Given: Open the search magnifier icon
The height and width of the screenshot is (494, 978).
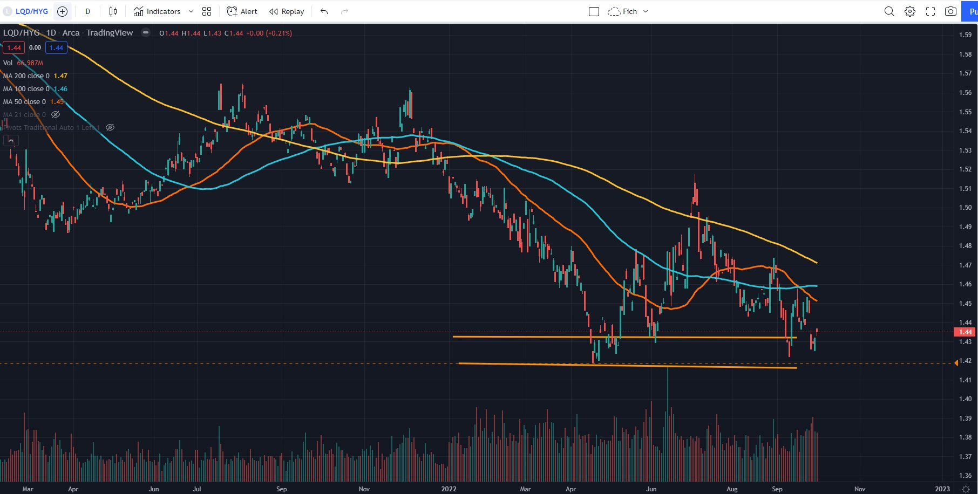Looking at the screenshot, I should click(889, 11).
